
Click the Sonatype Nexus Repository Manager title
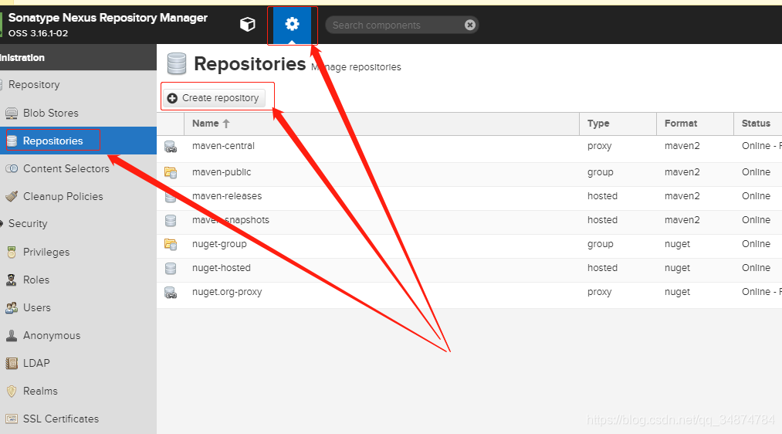(x=108, y=18)
